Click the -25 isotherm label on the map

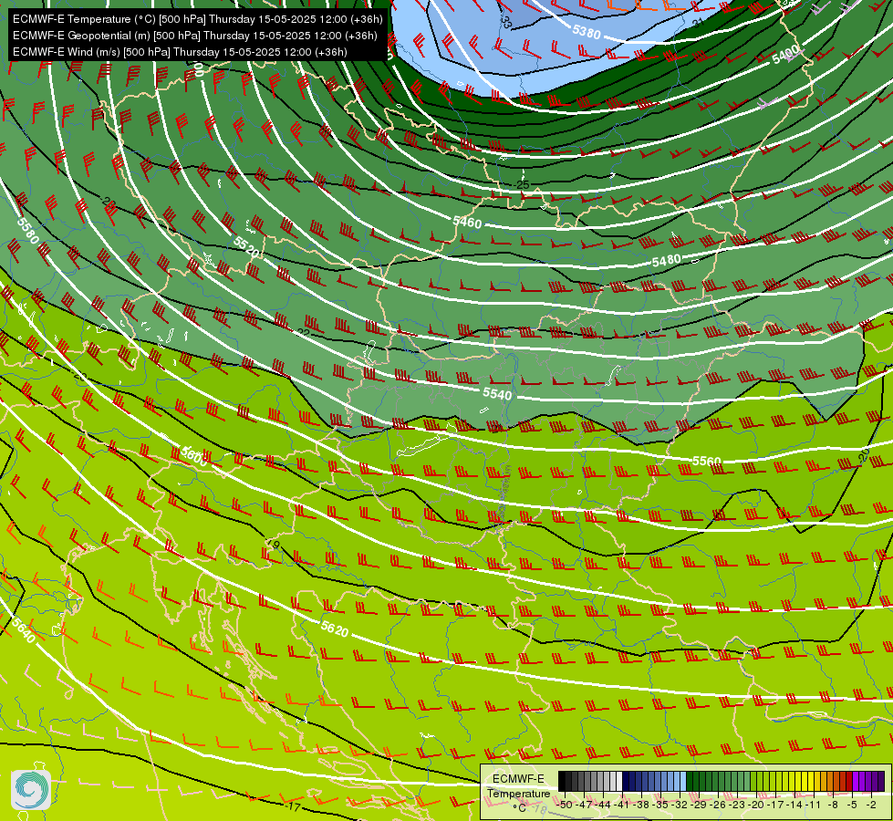521,184
